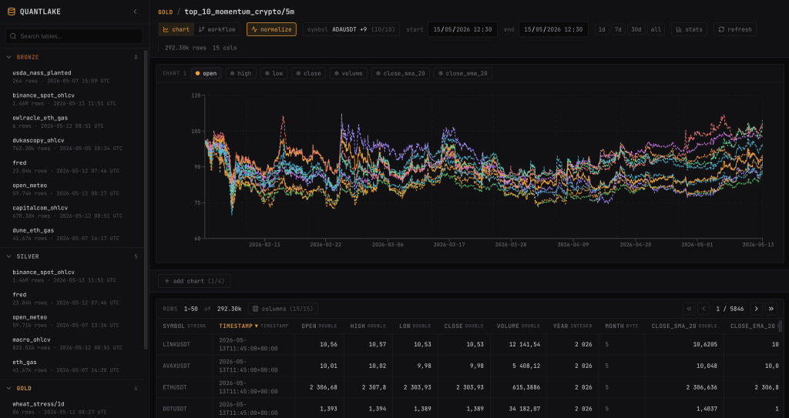The image size is (789, 418).
Task: Click the QuantLake database logo icon
Action: [11, 12]
